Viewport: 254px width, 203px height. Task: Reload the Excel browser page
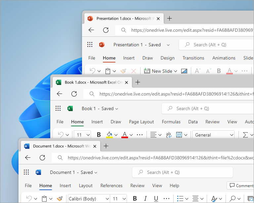74,94
